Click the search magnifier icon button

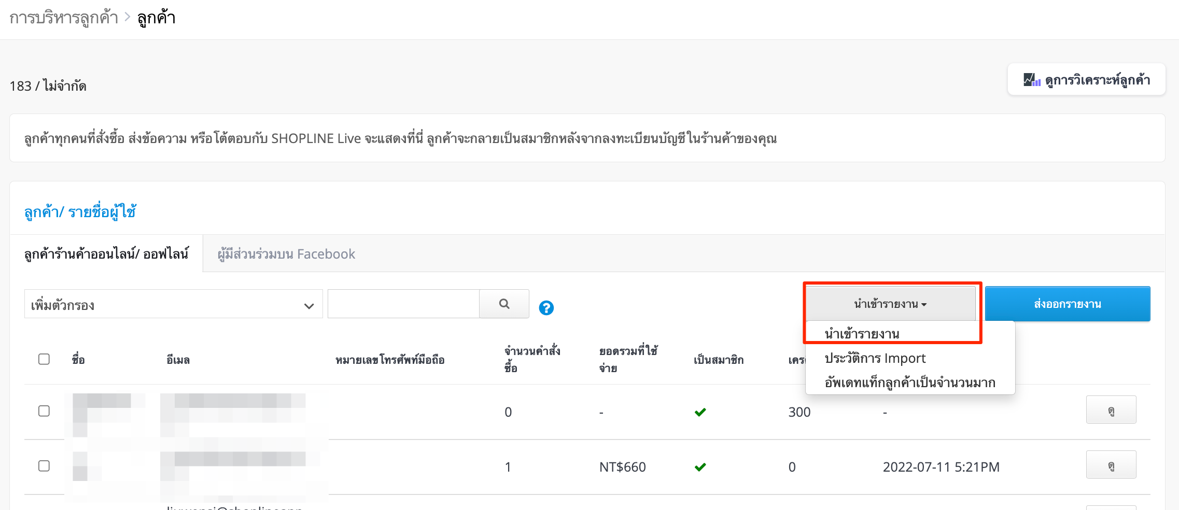(x=504, y=304)
